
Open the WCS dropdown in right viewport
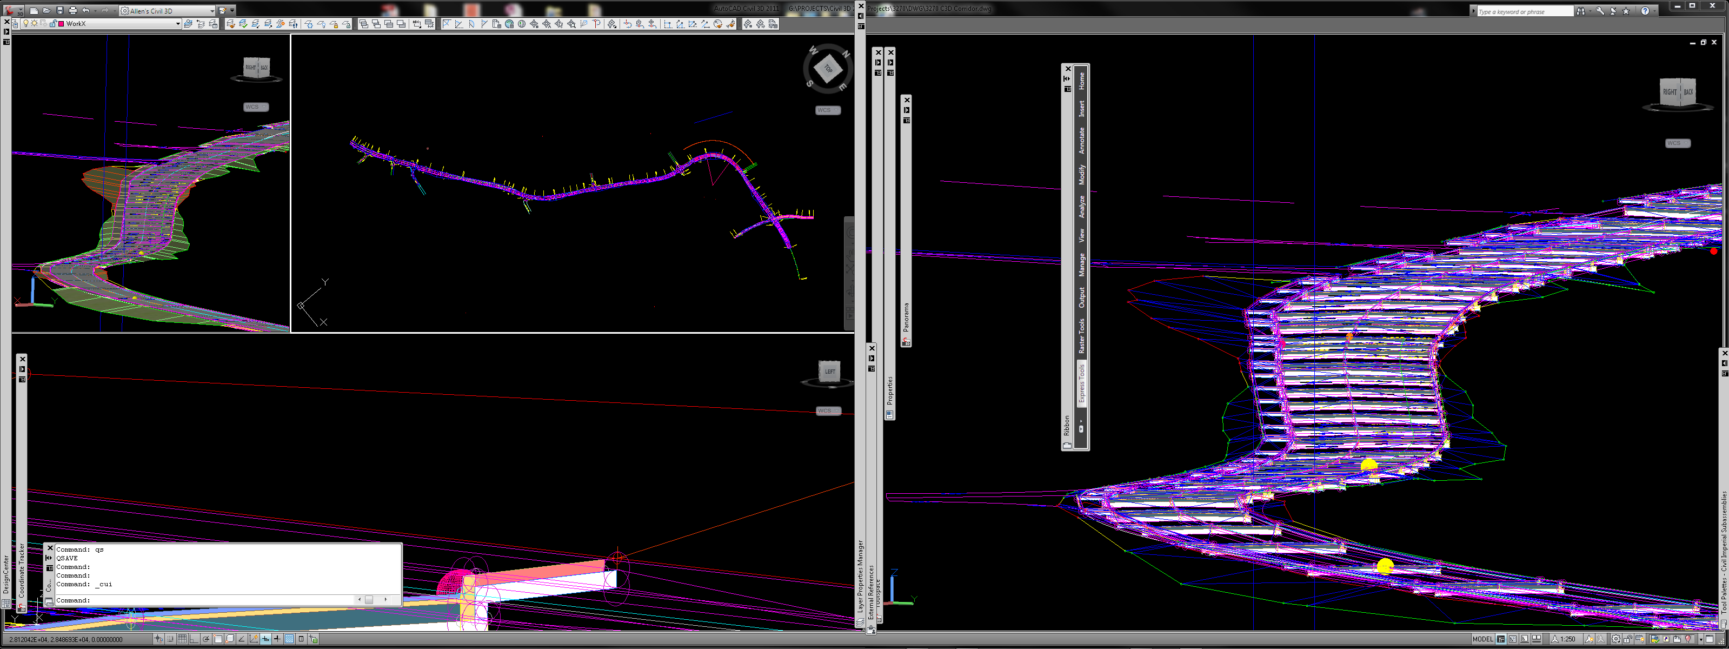(1677, 143)
